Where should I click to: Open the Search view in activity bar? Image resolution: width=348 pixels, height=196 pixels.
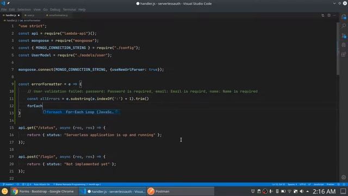(344, 26)
